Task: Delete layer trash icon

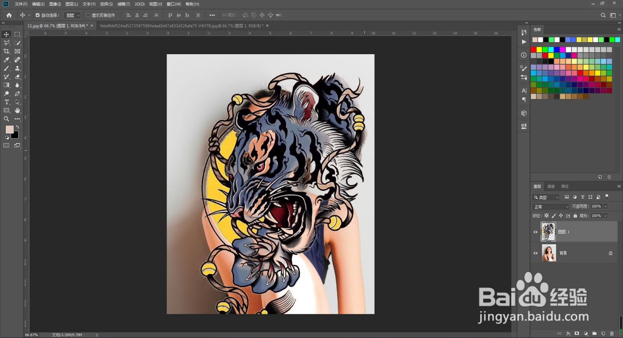Action: tap(612, 334)
